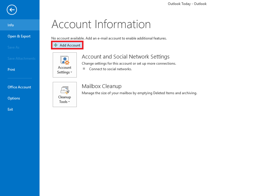Click the green plus icon on Add Account
The height and width of the screenshot is (196, 266).
[x=56, y=45]
